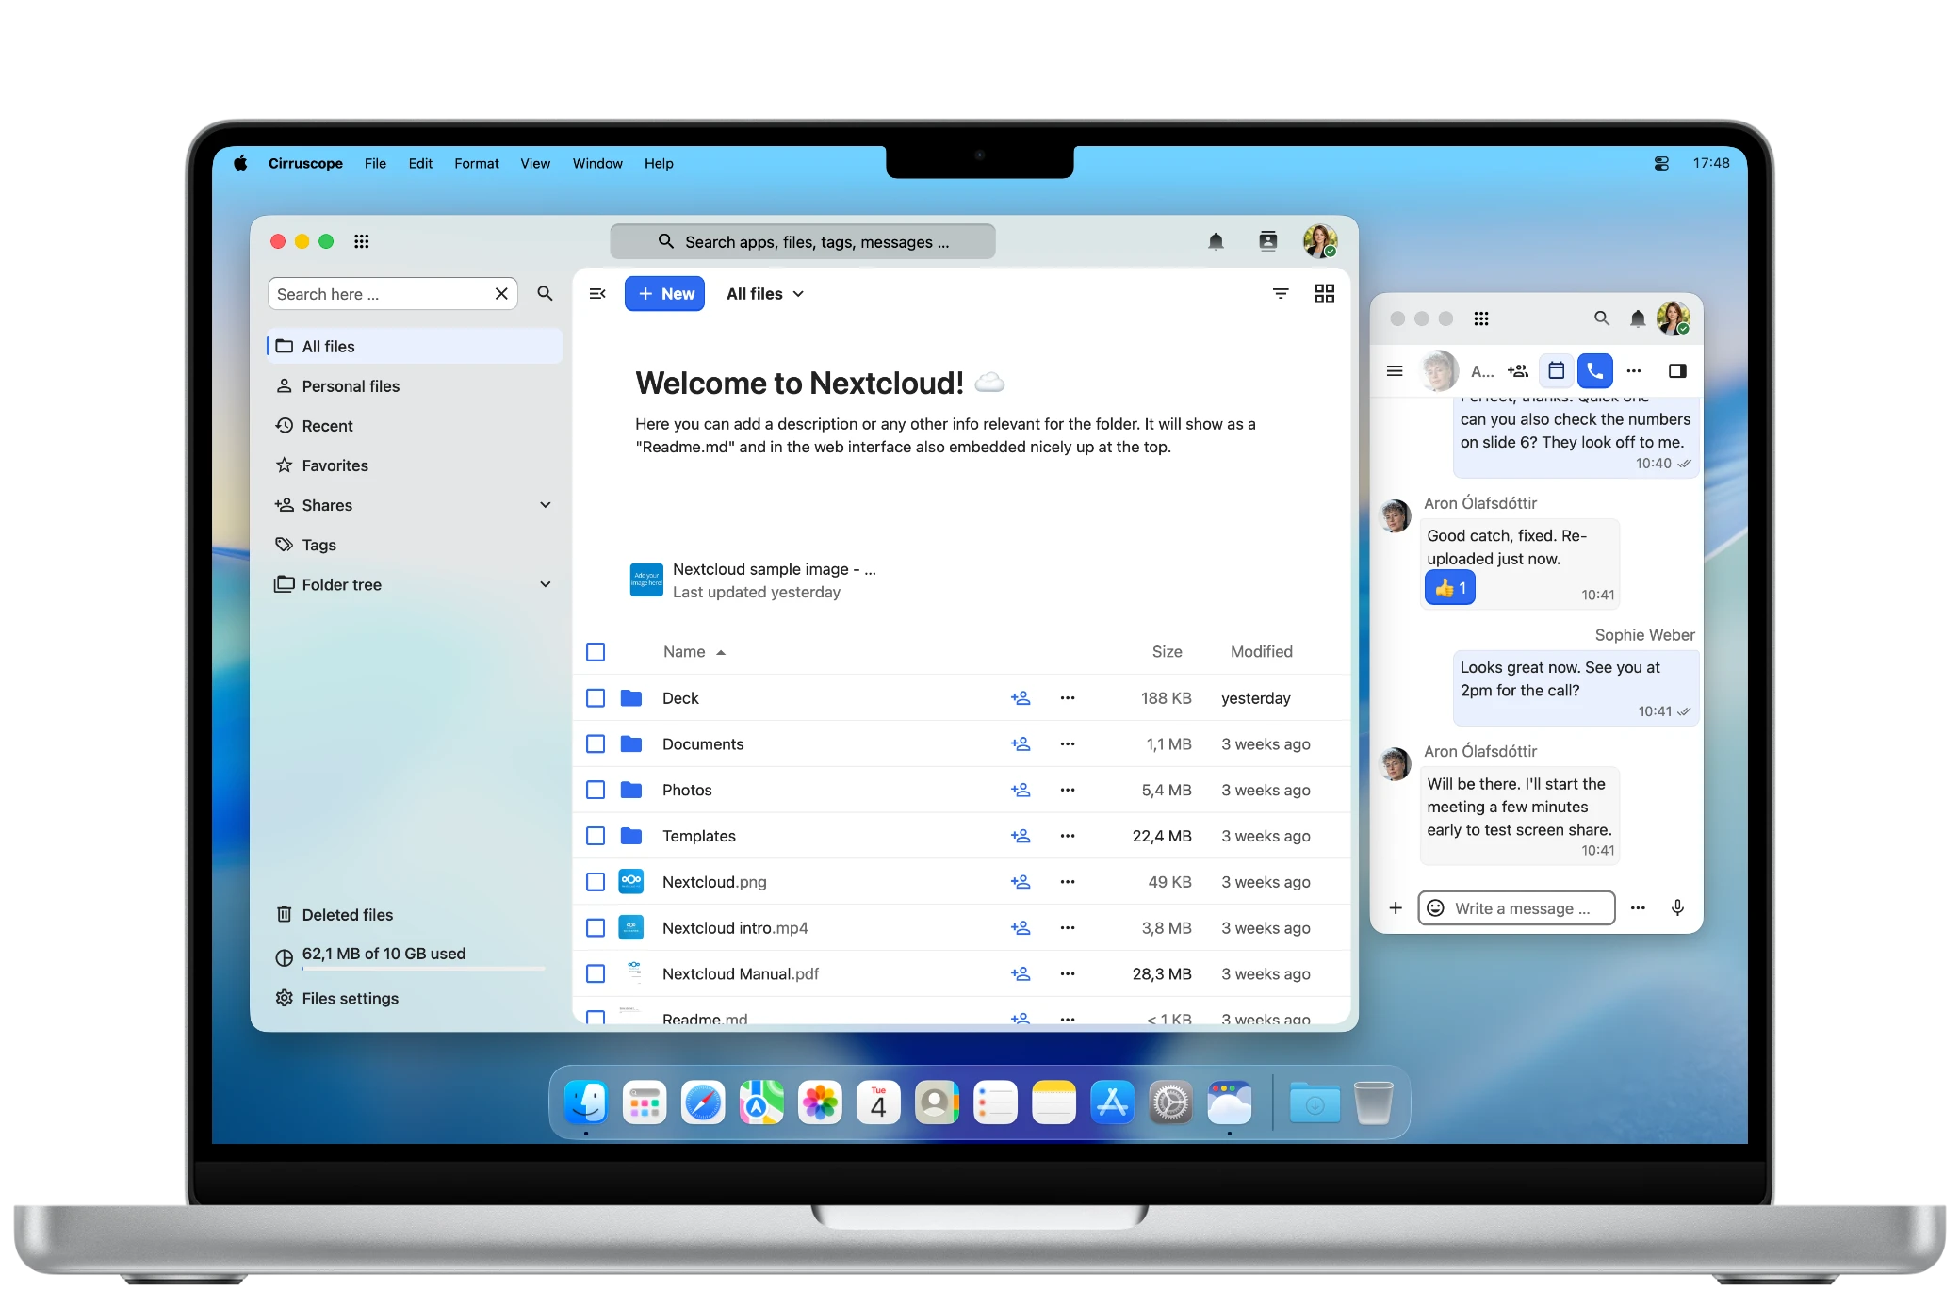Open Safari from the Dock

(703, 1102)
